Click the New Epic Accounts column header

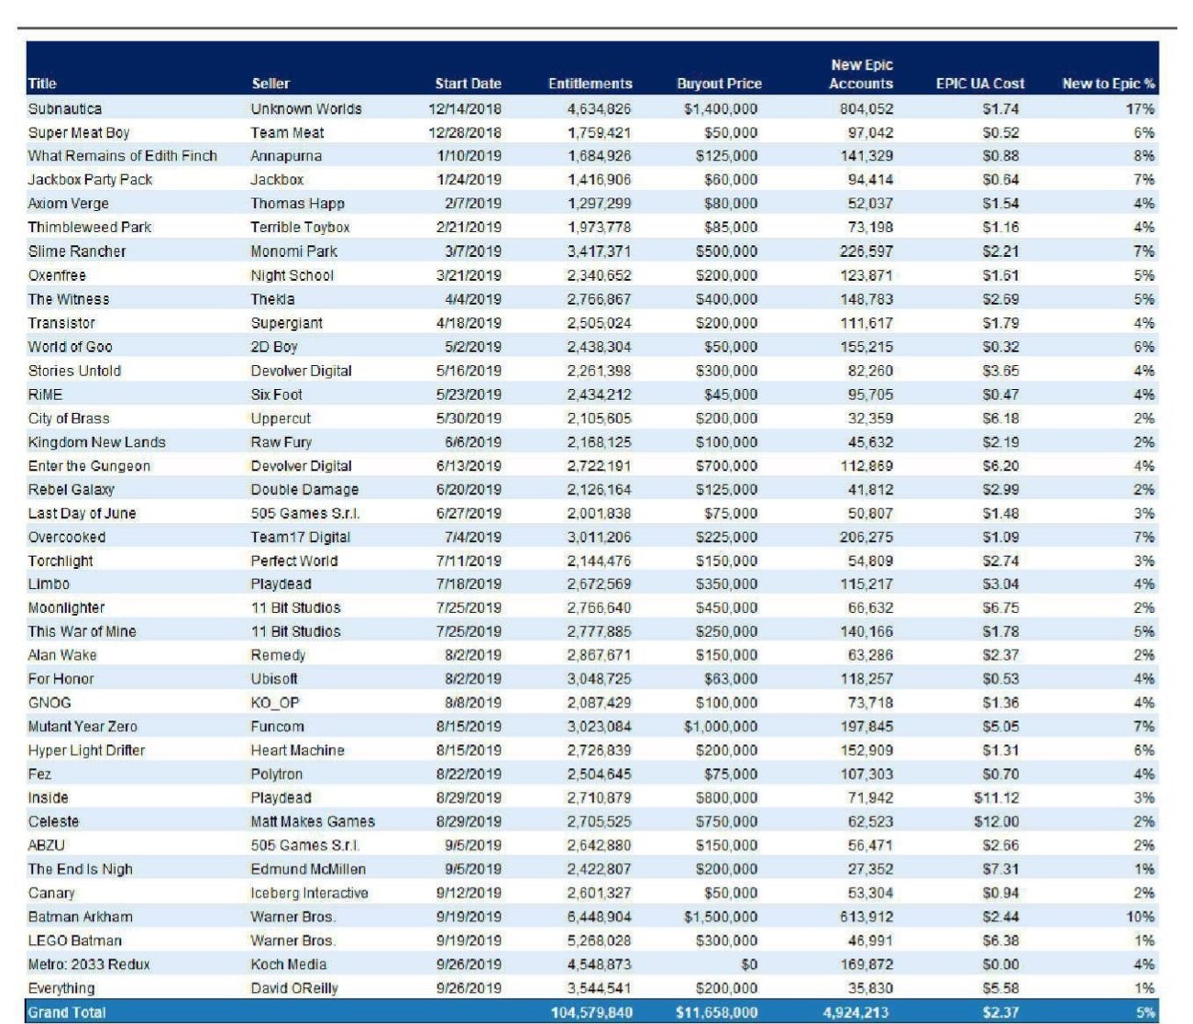[x=861, y=74]
